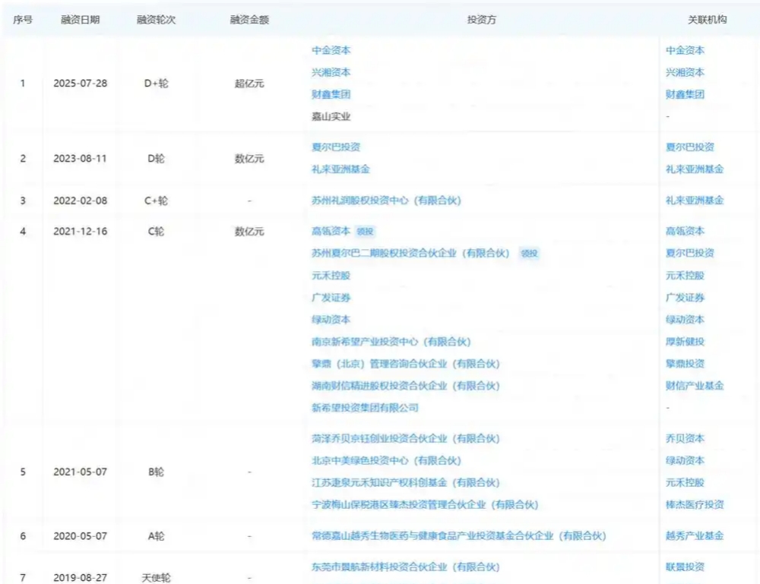760x584 pixels.
Task: Open 元禾控股 关联机构 in the C轮 row
Action: point(685,276)
